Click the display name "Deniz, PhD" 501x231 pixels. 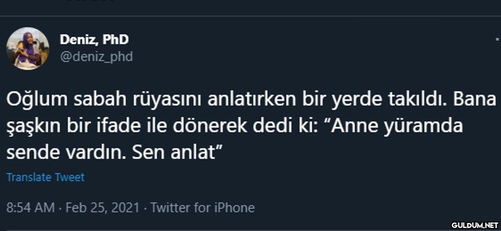94,39
